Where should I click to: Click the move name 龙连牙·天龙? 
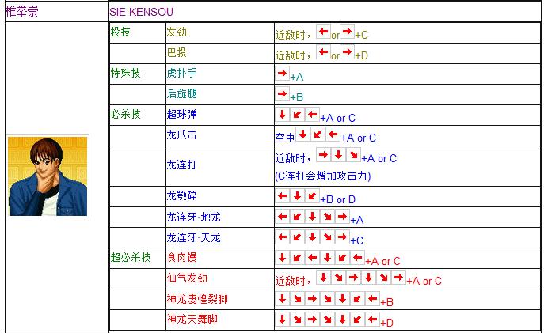193,238
